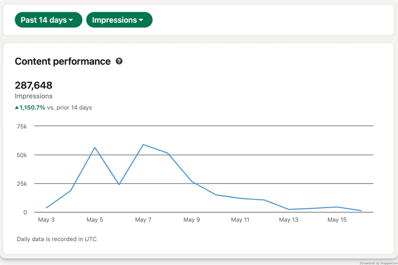Select the 287,648 impressions total
Image resolution: width=398 pixels, height=265 pixels.
[33, 85]
